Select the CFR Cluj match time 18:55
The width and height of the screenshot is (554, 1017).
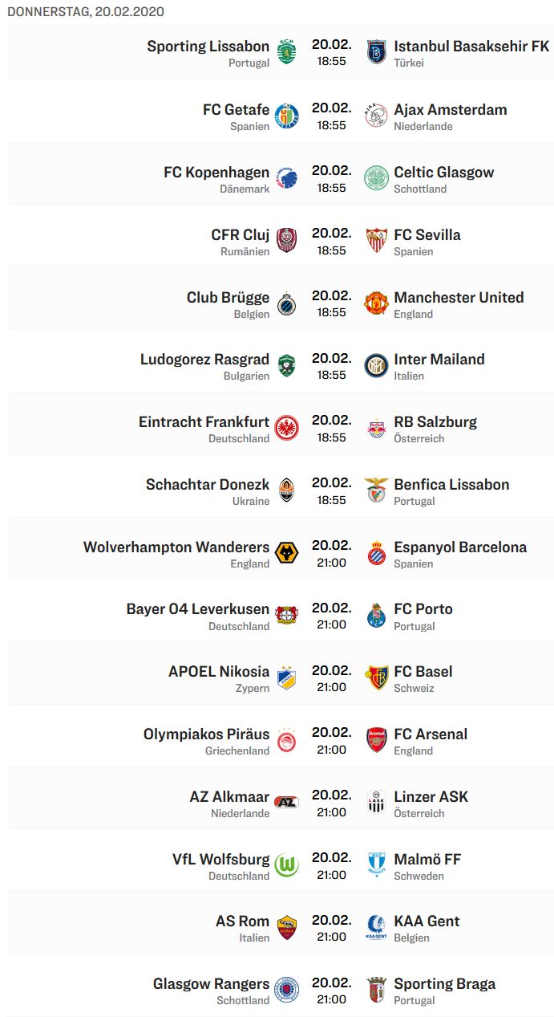point(331,250)
